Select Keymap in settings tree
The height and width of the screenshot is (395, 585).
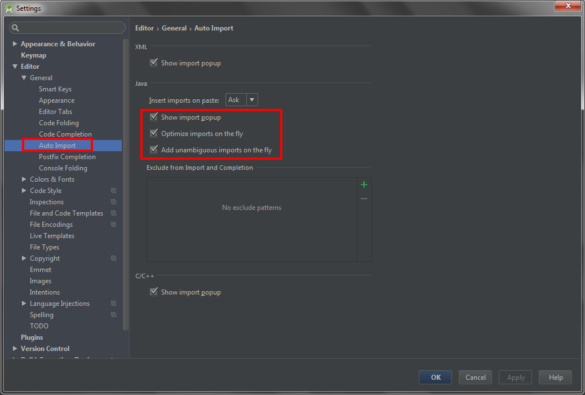pos(34,55)
